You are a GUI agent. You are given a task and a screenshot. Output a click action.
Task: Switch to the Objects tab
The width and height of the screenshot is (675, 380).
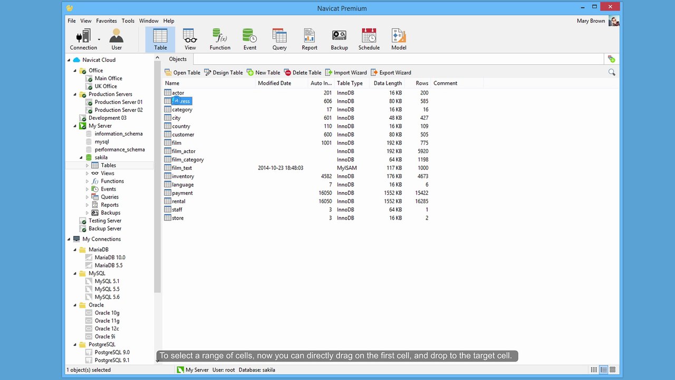click(x=178, y=59)
